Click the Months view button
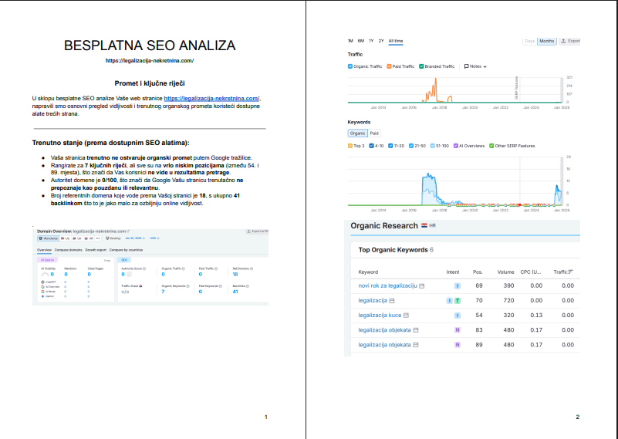This screenshot has width=618, height=439. coord(546,41)
